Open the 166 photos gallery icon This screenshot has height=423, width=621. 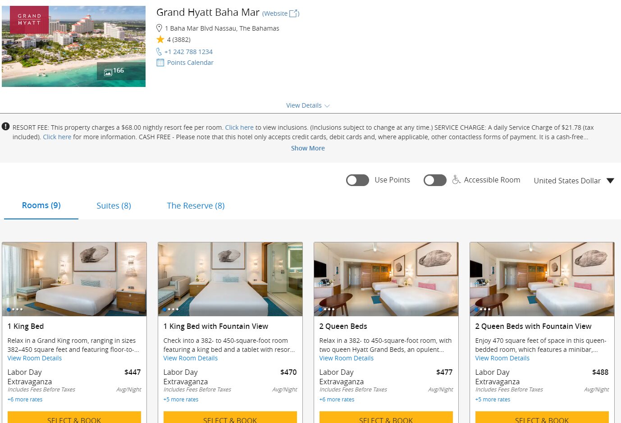pyautogui.click(x=108, y=72)
